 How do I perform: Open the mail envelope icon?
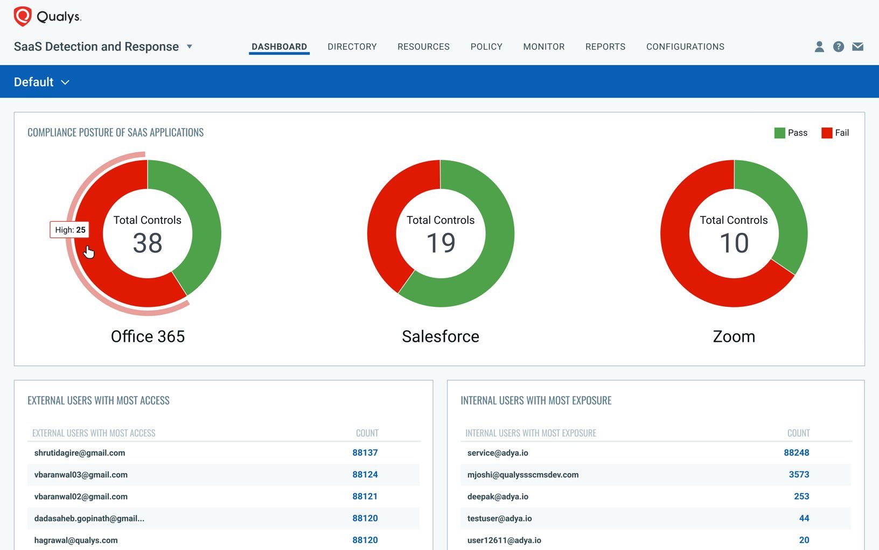tap(857, 47)
